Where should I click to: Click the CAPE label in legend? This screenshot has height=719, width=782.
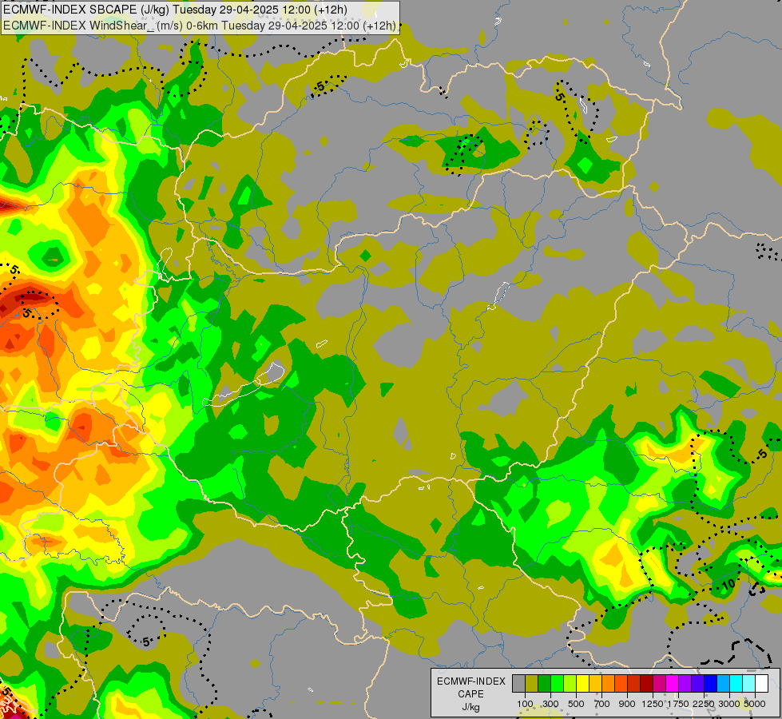pos(470,694)
